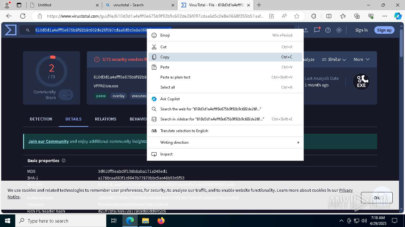405x227 pixels.
Task: Click the Browser essentials heart icon
Action: click(x=371, y=16)
